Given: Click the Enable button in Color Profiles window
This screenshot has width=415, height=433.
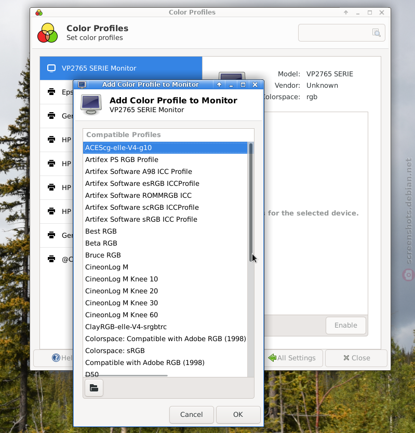Looking at the screenshot, I should click(346, 326).
